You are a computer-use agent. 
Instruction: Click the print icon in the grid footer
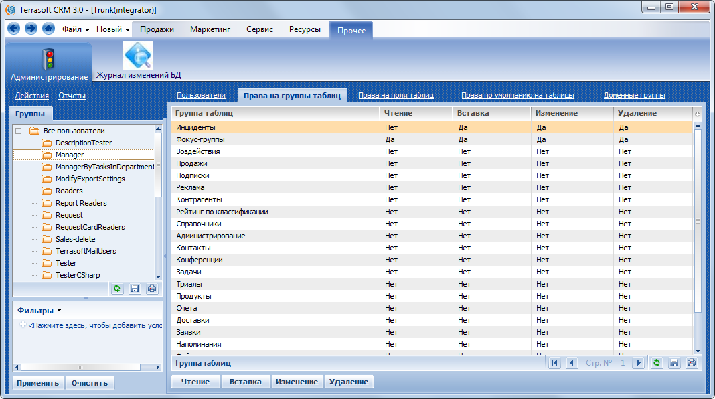coord(692,363)
